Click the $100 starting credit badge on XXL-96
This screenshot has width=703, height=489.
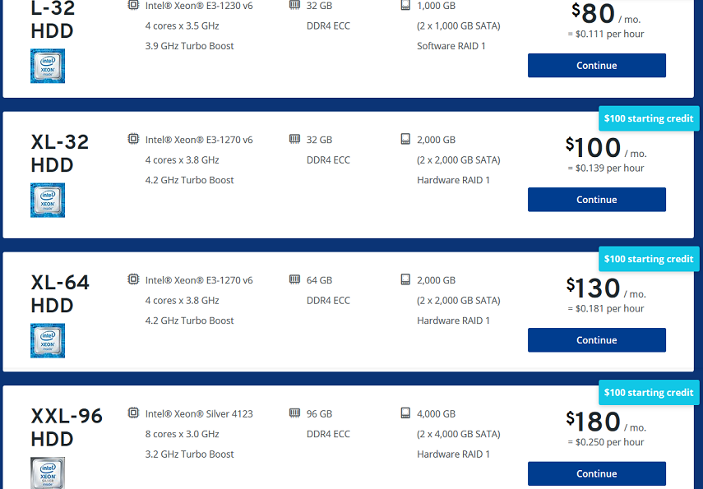tap(649, 393)
